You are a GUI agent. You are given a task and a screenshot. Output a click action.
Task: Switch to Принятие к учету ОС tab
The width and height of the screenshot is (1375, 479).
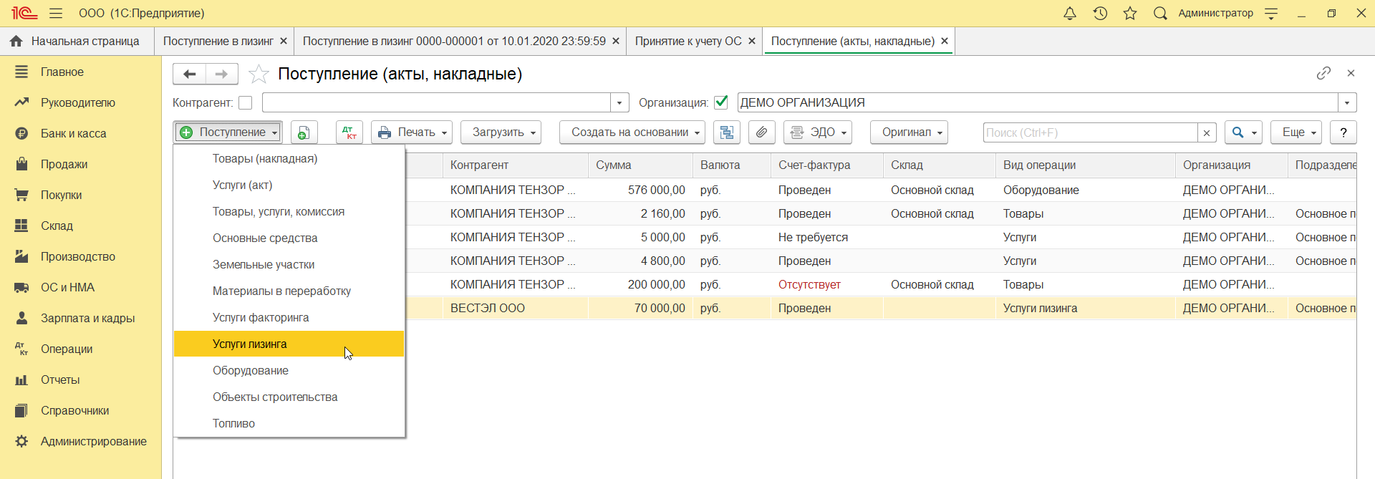point(688,42)
